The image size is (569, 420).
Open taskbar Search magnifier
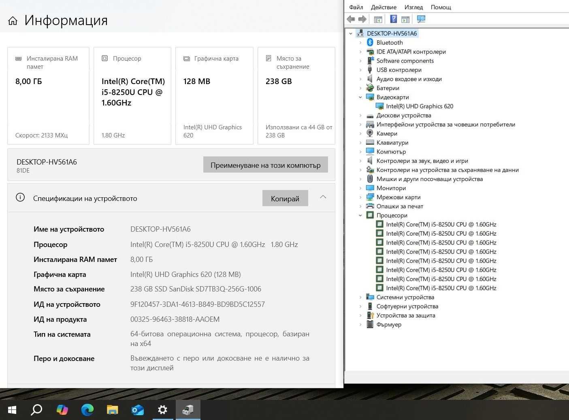tap(36, 410)
